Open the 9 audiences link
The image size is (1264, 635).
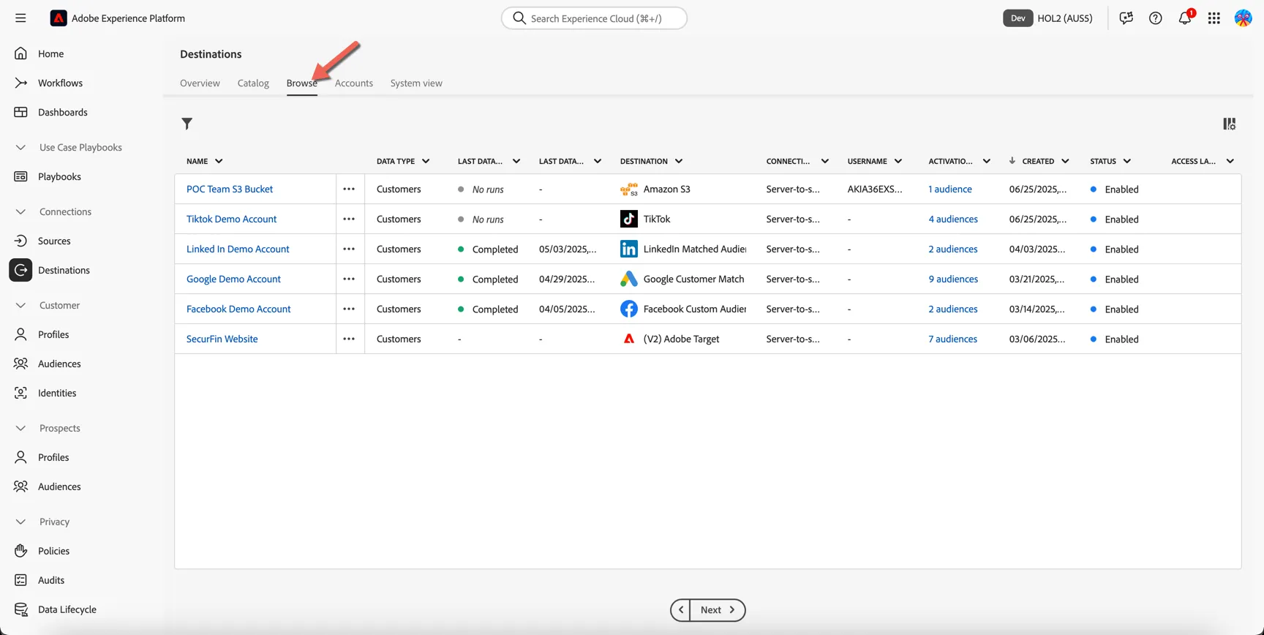click(953, 279)
